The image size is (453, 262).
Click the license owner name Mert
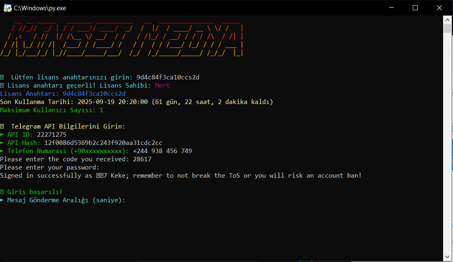pos(162,86)
